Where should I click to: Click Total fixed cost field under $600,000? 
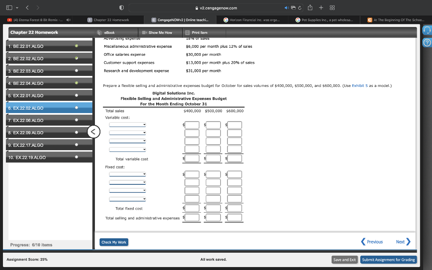235,208
